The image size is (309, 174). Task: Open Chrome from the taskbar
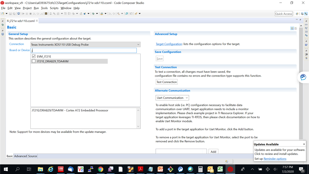coord(100,169)
